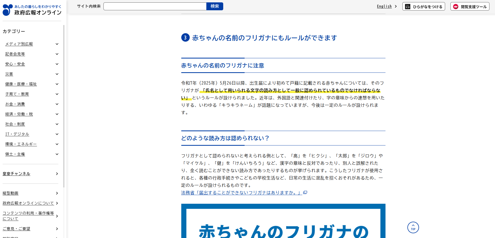
Task: Click the TOP scroll-to-top circle icon
Action: click(413, 227)
